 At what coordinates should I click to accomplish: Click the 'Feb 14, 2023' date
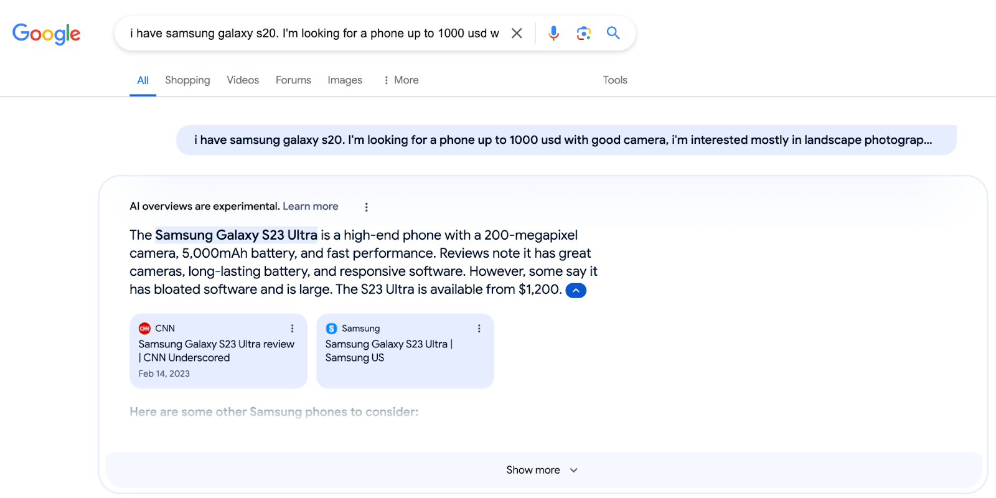pyautogui.click(x=164, y=374)
